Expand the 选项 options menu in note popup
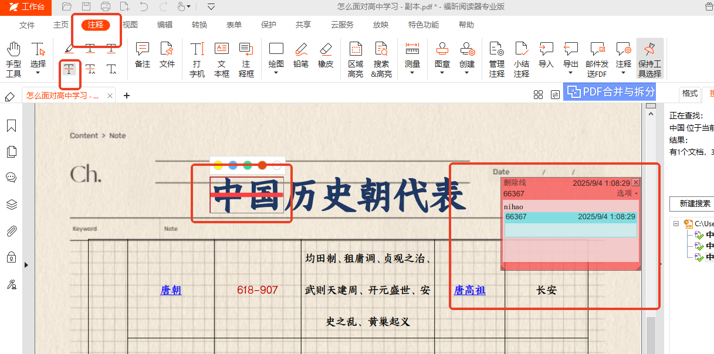This screenshot has width=714, height=354. (x=627, y=193)
